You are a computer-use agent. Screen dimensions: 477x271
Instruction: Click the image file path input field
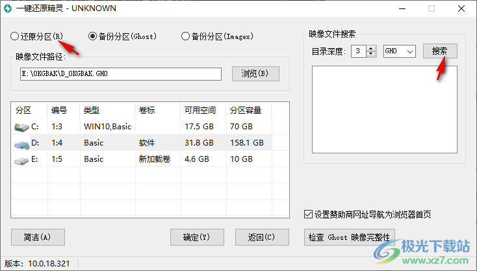point(121,74)
